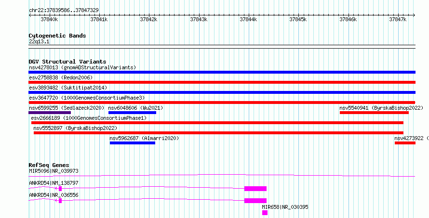This screenshot has height=218, width=429.
Task: Click the 37842k ruler tick label
Action: 148,19
